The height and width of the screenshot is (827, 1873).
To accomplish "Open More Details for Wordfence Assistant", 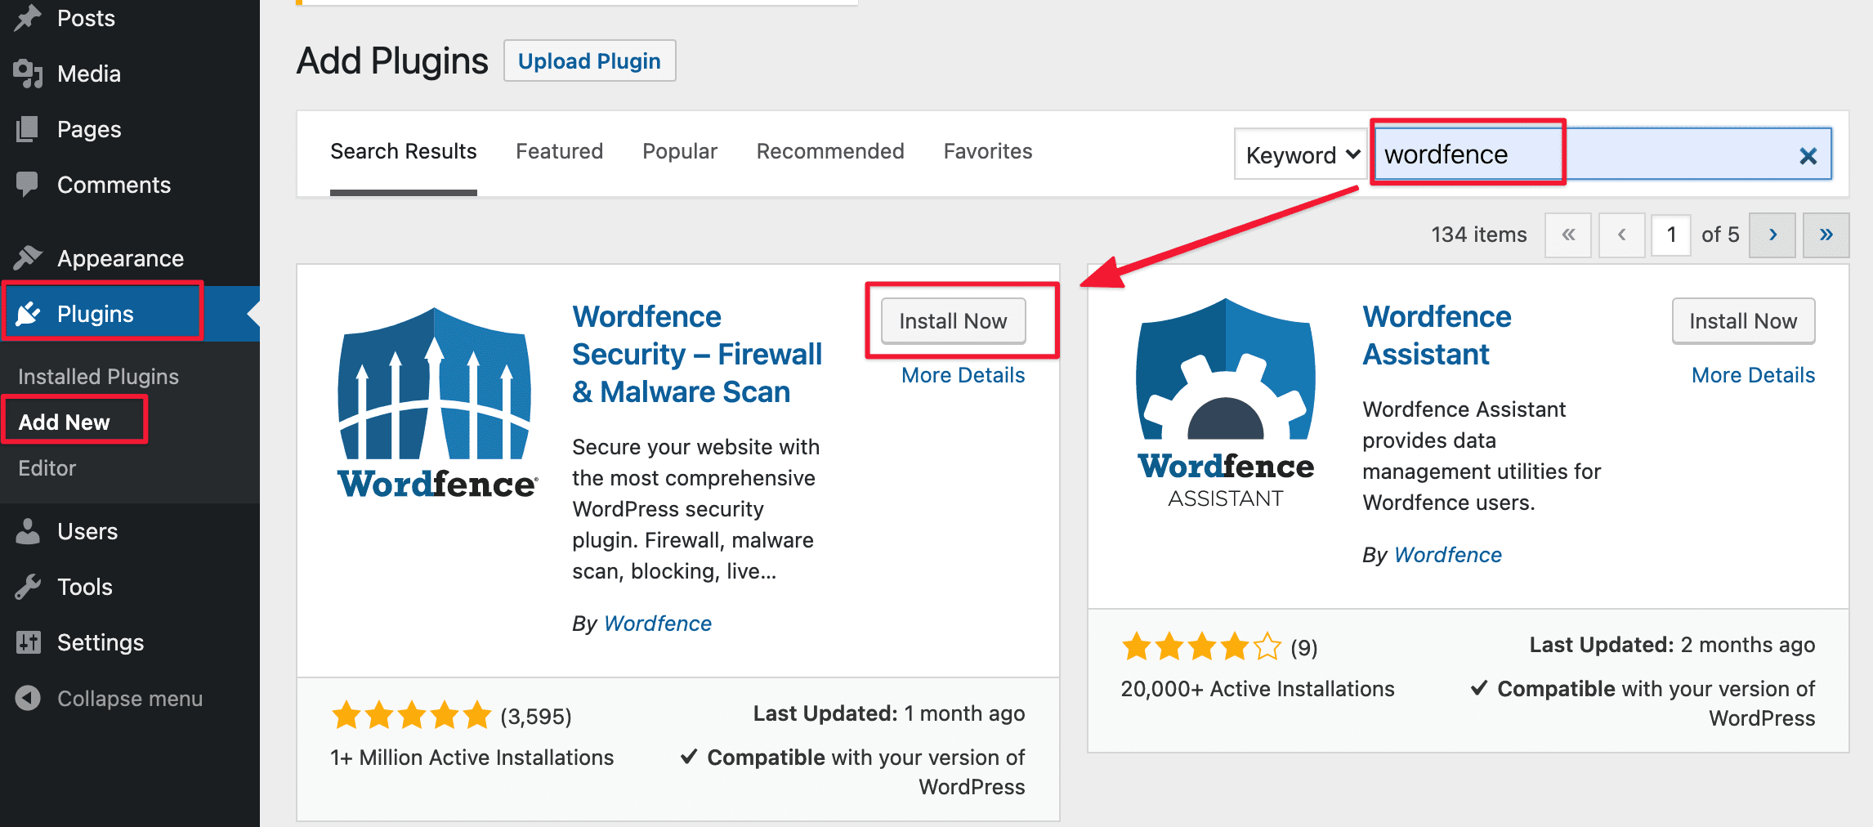I will [x=1753, y=374].
